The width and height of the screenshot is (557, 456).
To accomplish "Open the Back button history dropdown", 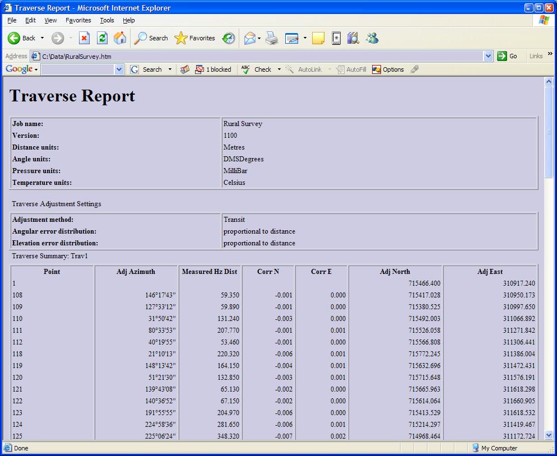I will (42, 38).
